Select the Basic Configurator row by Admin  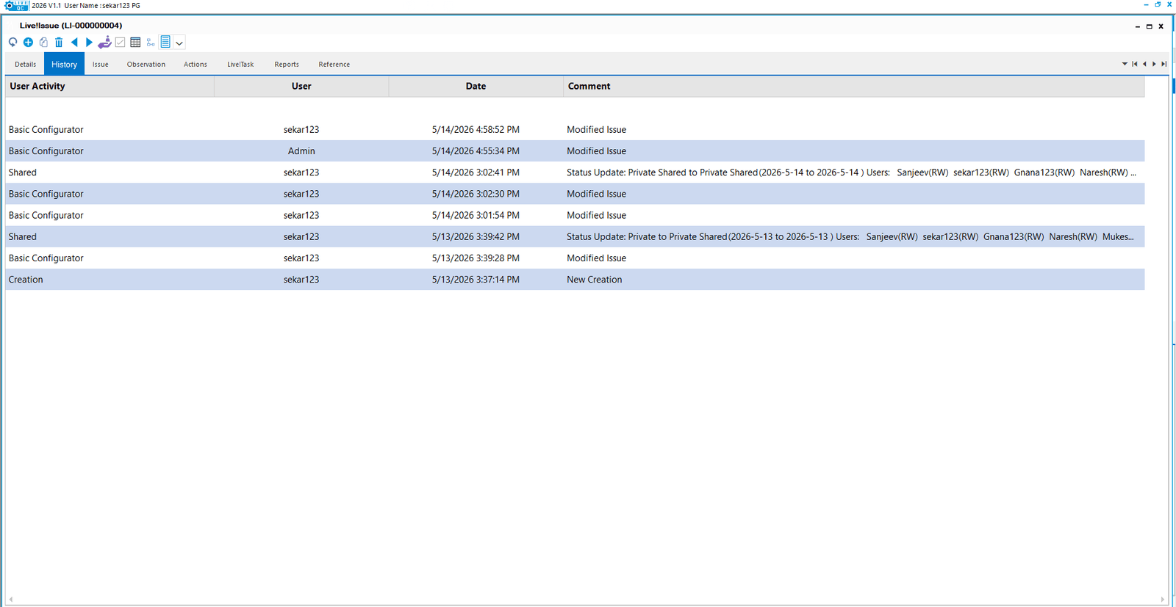click(575, 151)
